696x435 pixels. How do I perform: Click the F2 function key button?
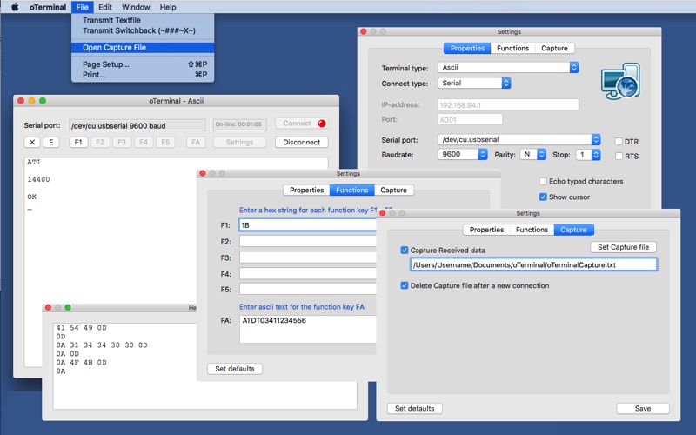100,142
